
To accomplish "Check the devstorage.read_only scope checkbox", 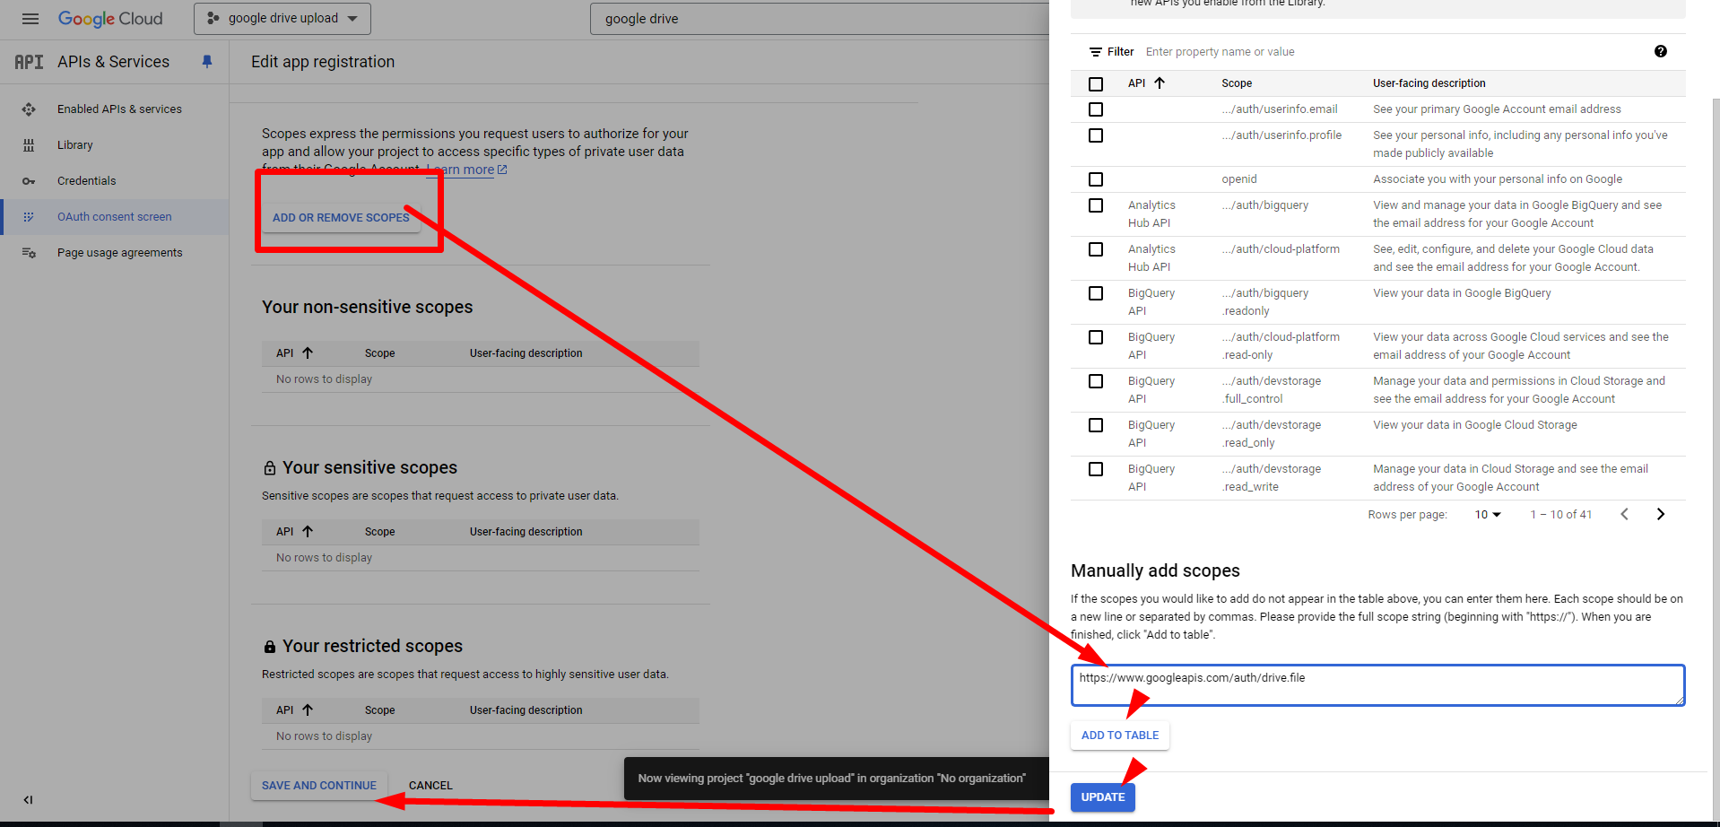I will 1096,425.
